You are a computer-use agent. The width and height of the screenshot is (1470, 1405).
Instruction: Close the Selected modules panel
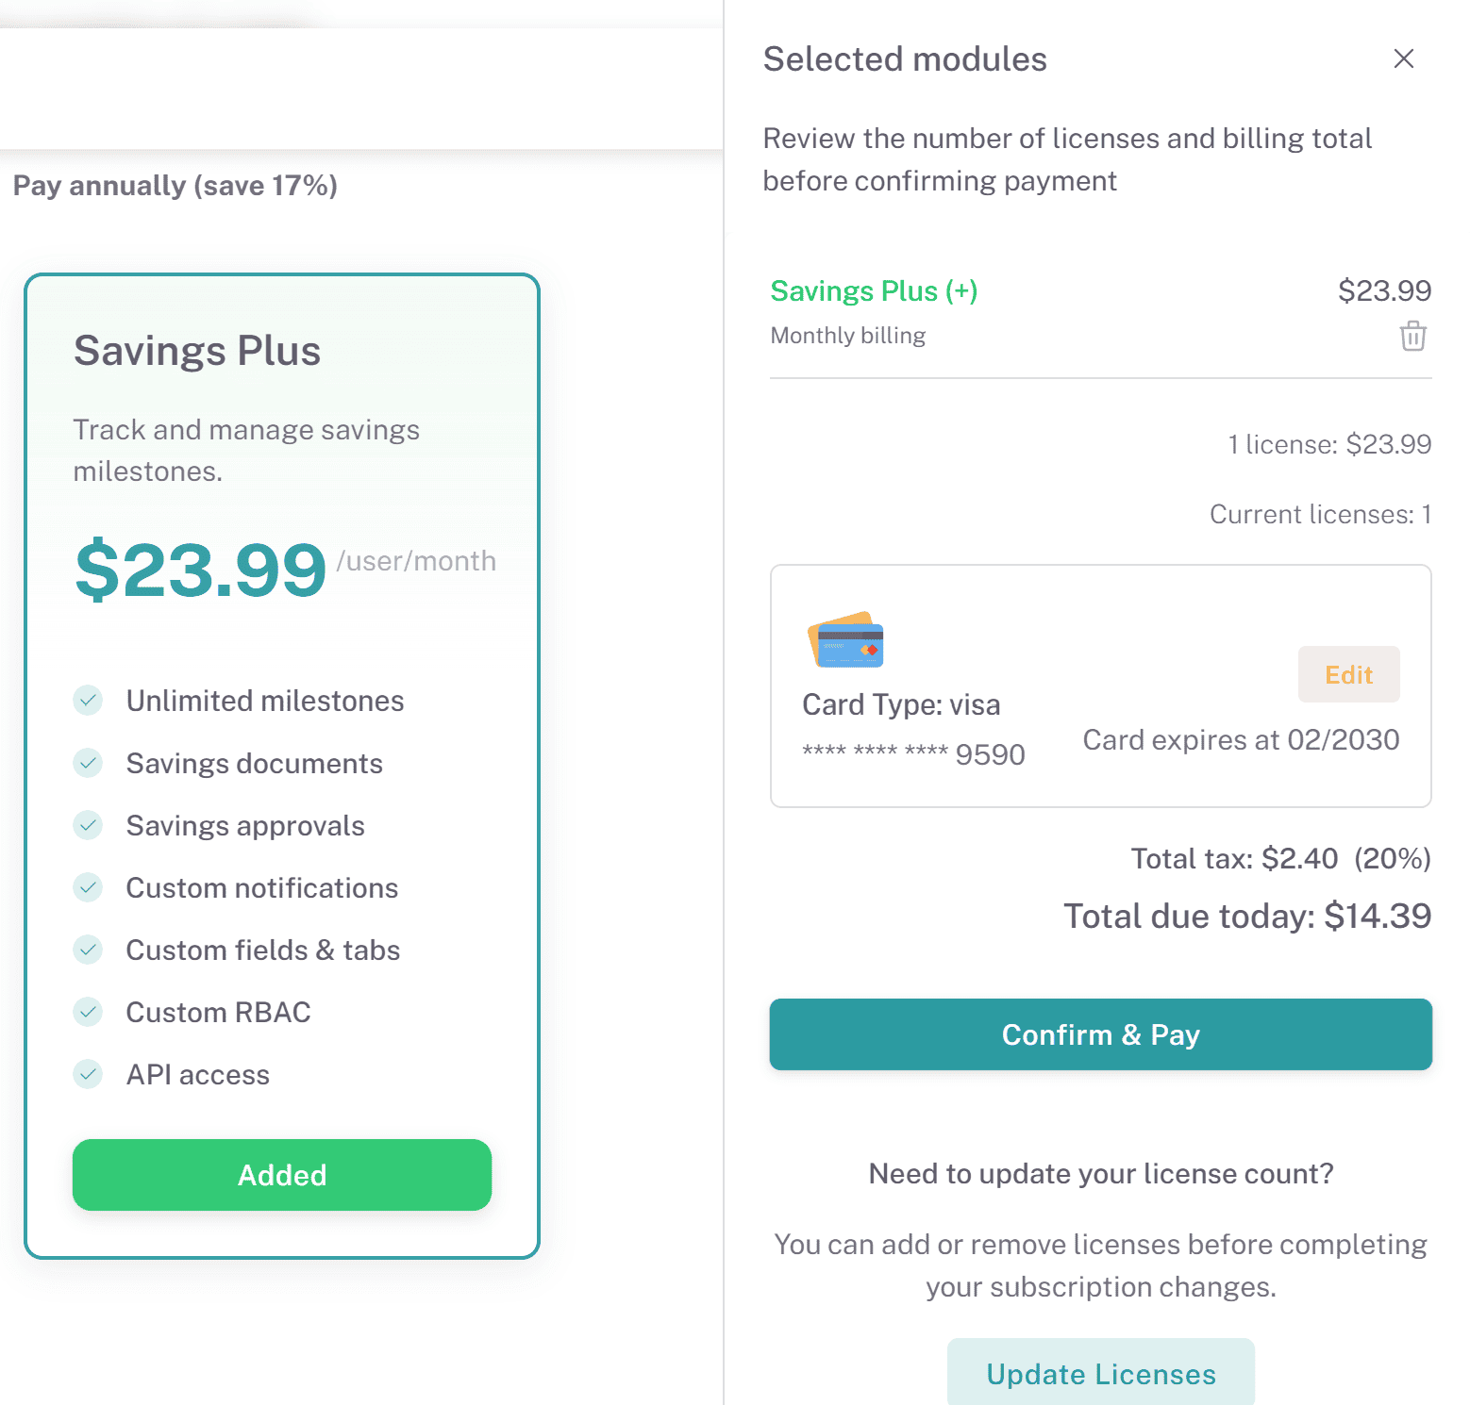[x=1403, y=58]
